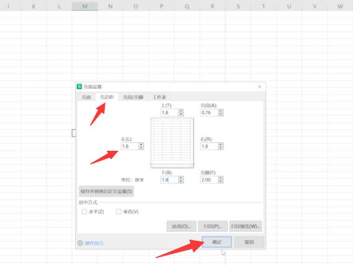
Task: Select the 页边距 tab
Action: coord(107,97)
